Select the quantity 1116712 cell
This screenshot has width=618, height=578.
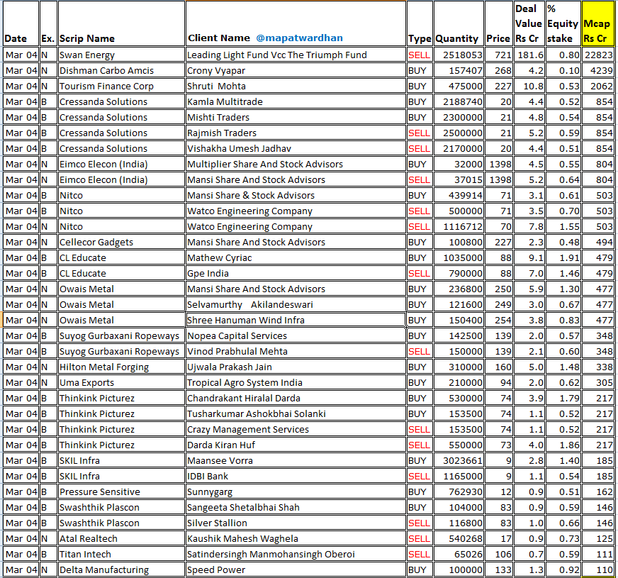(459, 227)
